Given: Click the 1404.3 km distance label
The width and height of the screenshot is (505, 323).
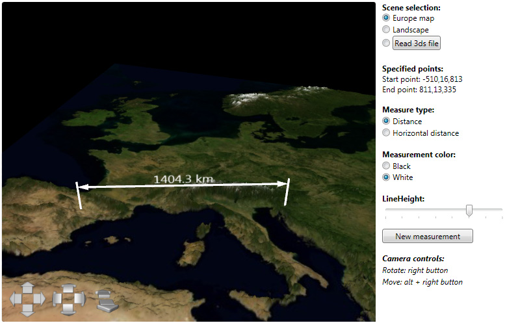Looking at the screenshot, I should (x=183, y=179).
